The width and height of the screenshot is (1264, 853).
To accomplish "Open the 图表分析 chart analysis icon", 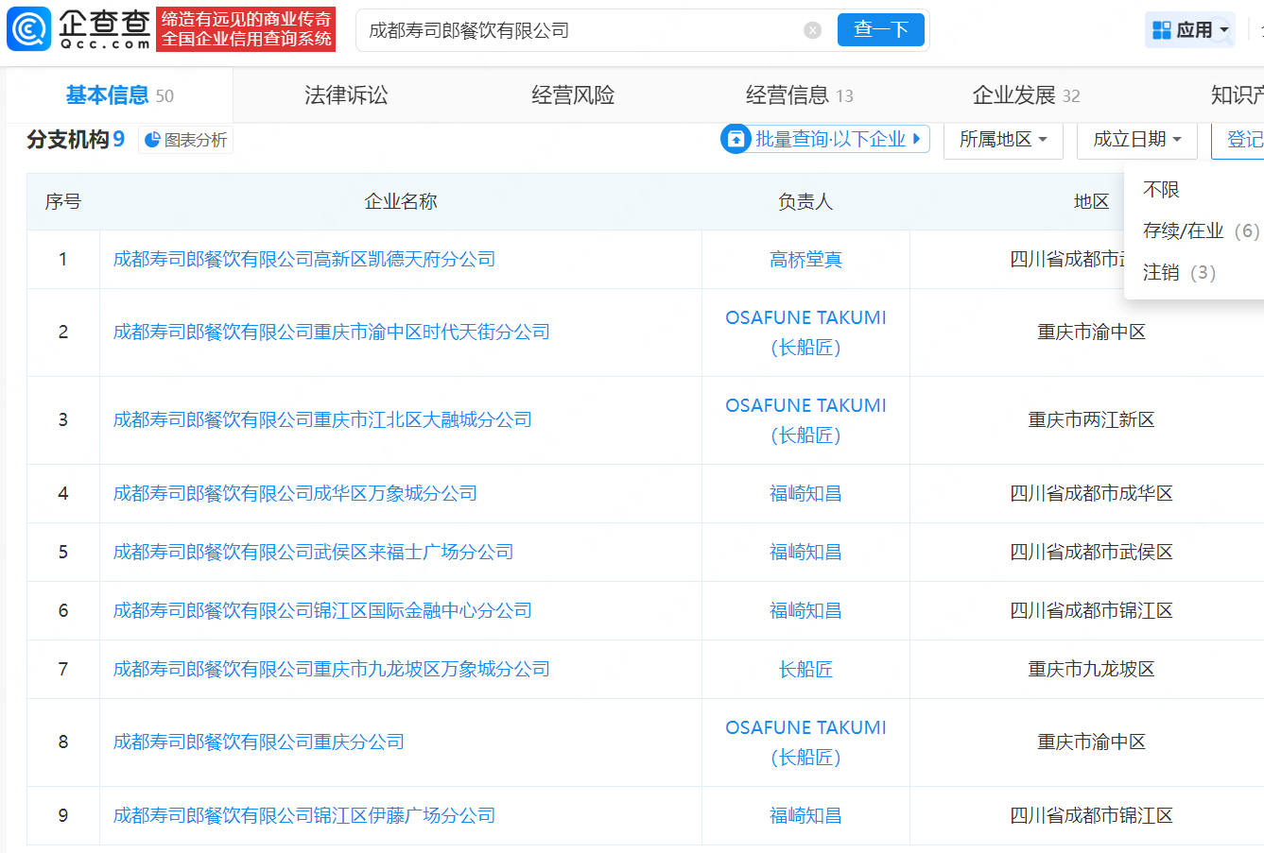I will pos(151,140).
